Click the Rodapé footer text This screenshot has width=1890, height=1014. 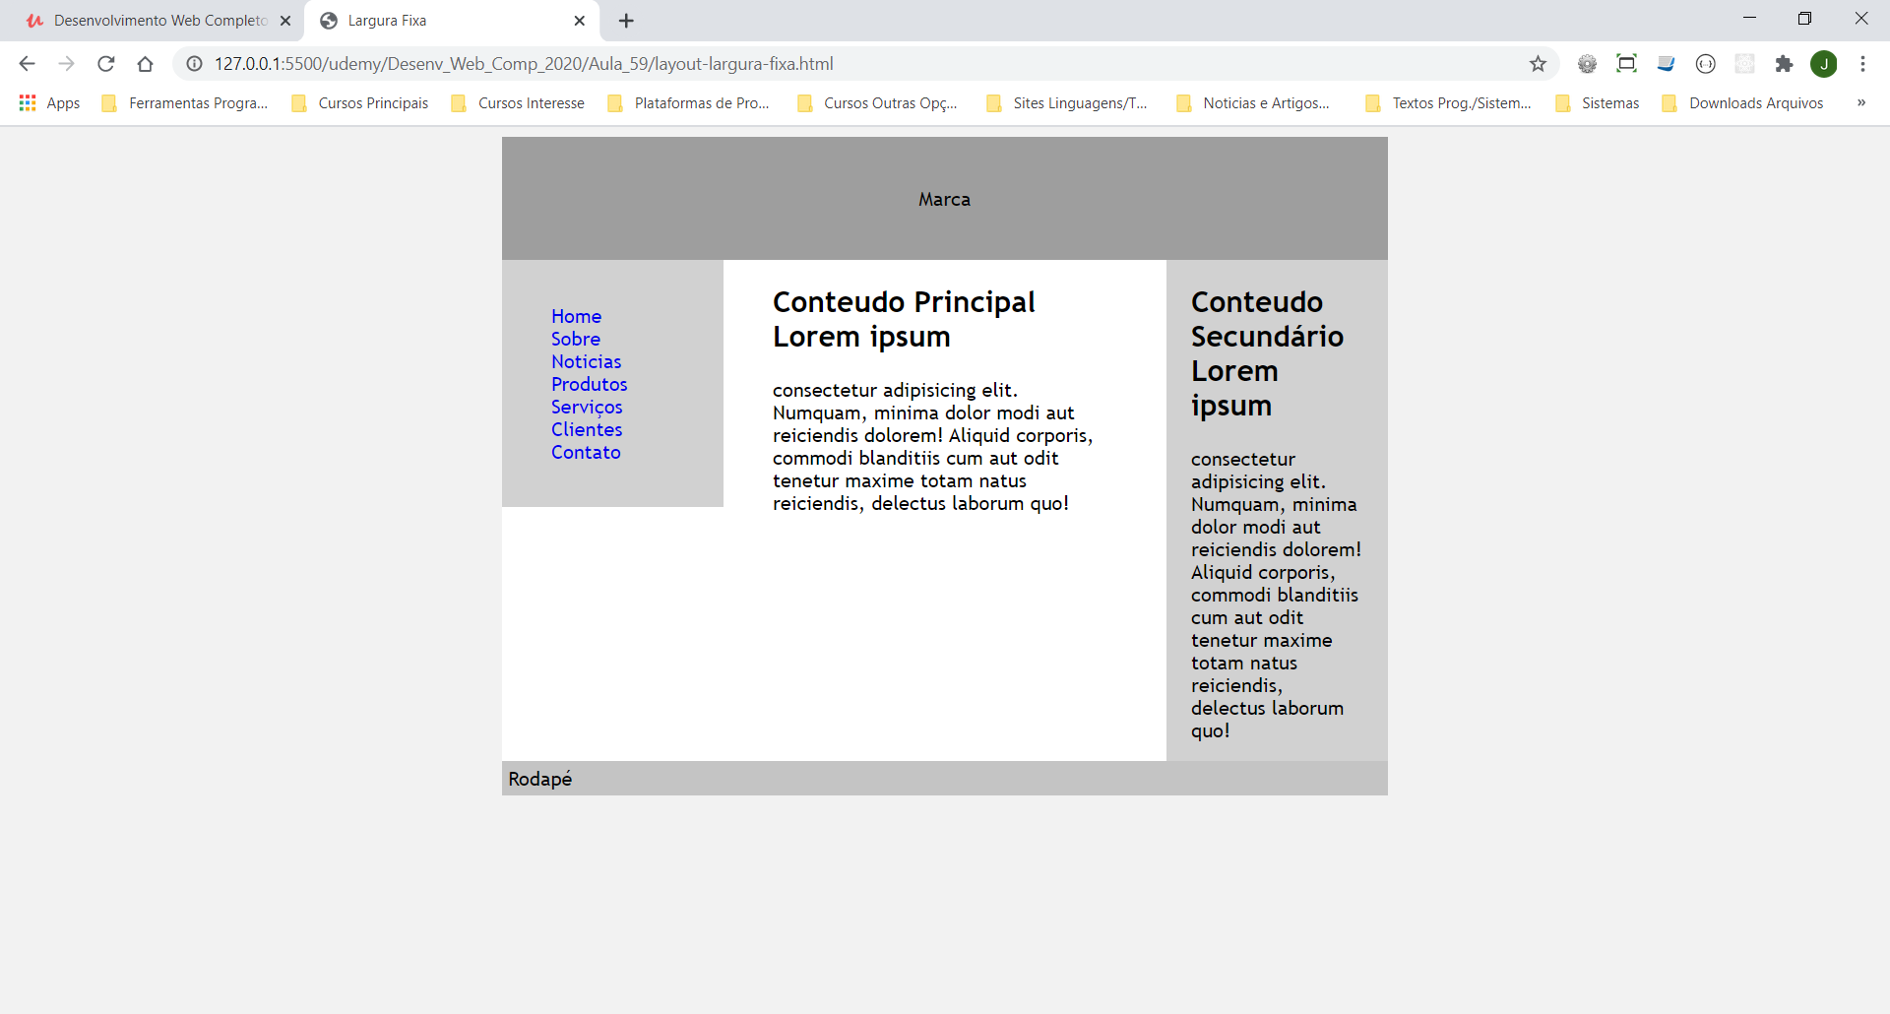coord(540,779)
